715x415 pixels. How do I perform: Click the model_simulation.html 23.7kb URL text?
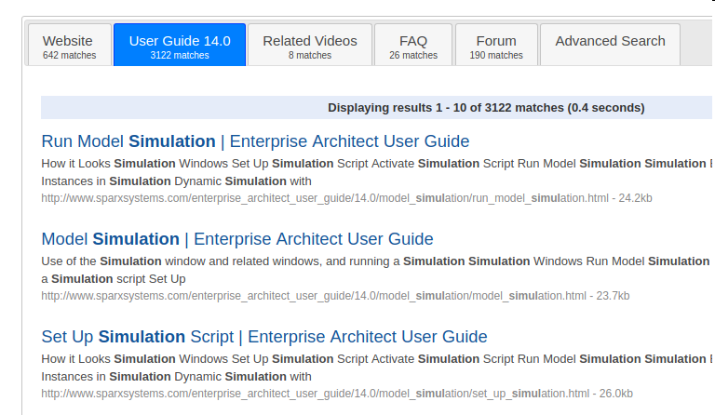(x=335, y=296)
